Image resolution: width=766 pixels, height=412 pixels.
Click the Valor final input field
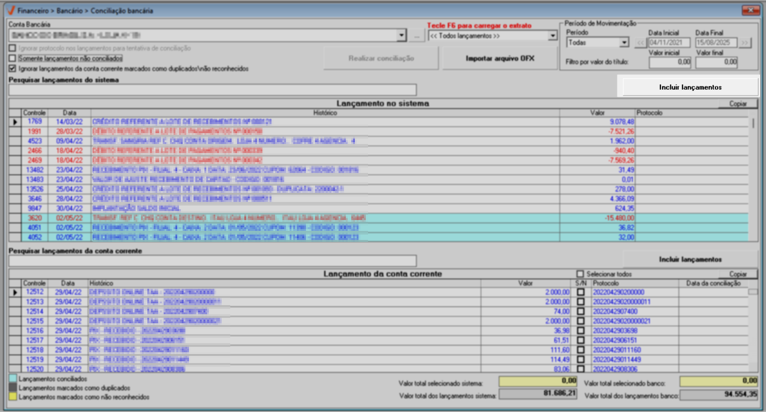click(717, 62)
